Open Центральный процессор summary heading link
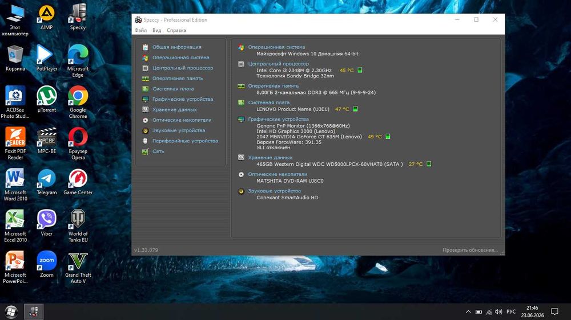Viewport: 571px width, 320px height. pos(278,64)
